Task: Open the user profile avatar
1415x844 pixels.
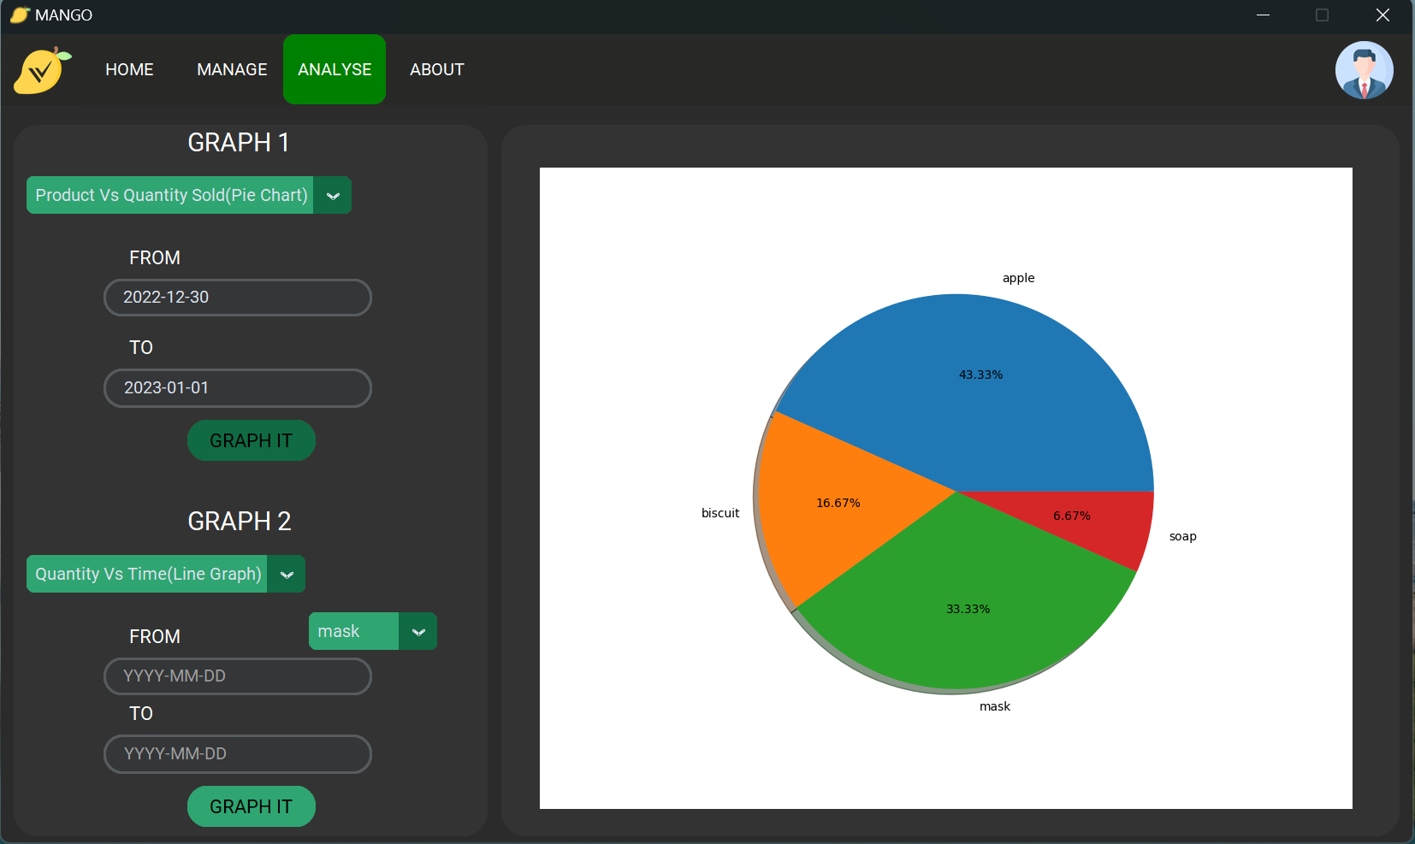Action: [1363, 69]
